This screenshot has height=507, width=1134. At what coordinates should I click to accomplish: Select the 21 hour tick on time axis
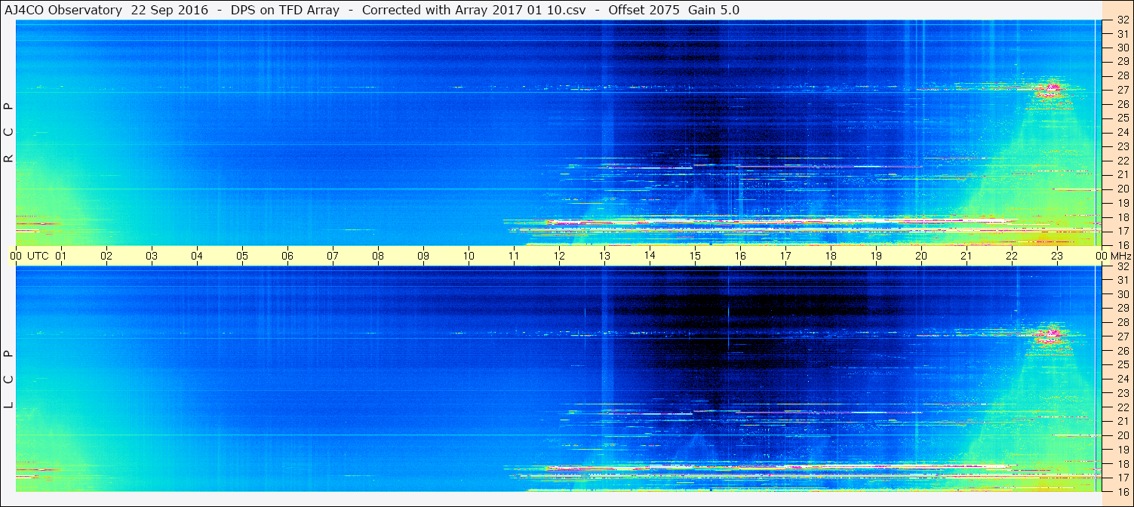[967, 256]
